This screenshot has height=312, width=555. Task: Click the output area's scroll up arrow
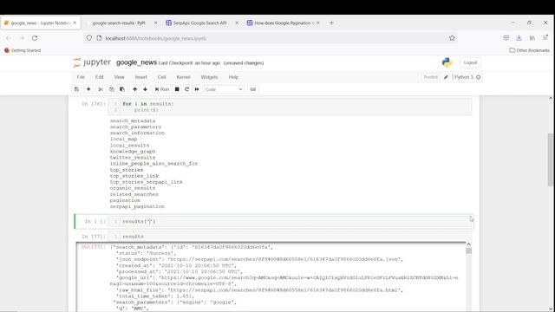pos(468,244)
